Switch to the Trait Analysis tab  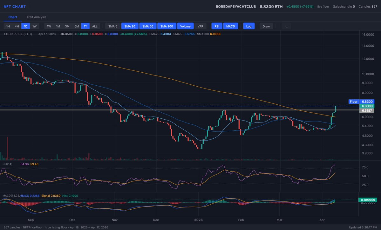pos(36,17)
